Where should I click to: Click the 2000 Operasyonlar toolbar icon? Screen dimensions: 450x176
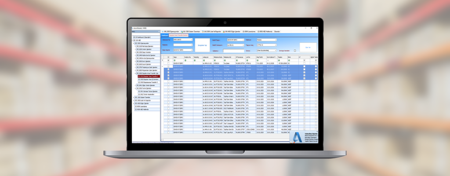coord(163,32)
